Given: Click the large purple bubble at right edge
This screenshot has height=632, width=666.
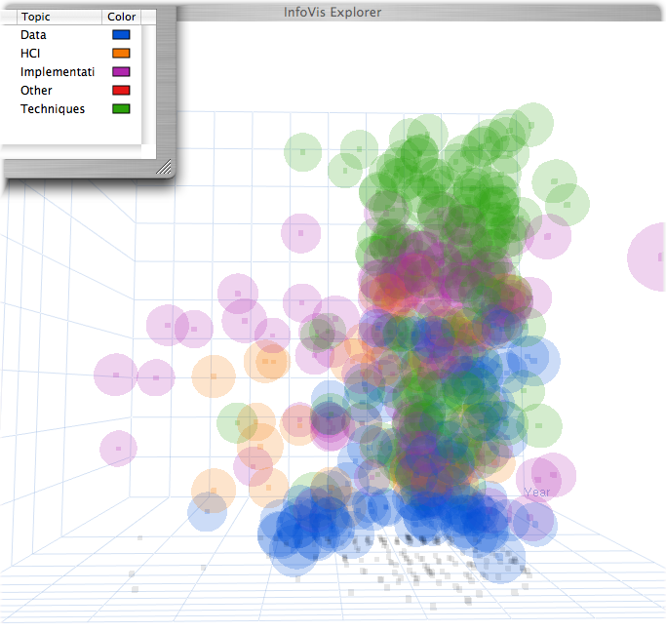Looking at the screenshot, I should pos(647,257).
